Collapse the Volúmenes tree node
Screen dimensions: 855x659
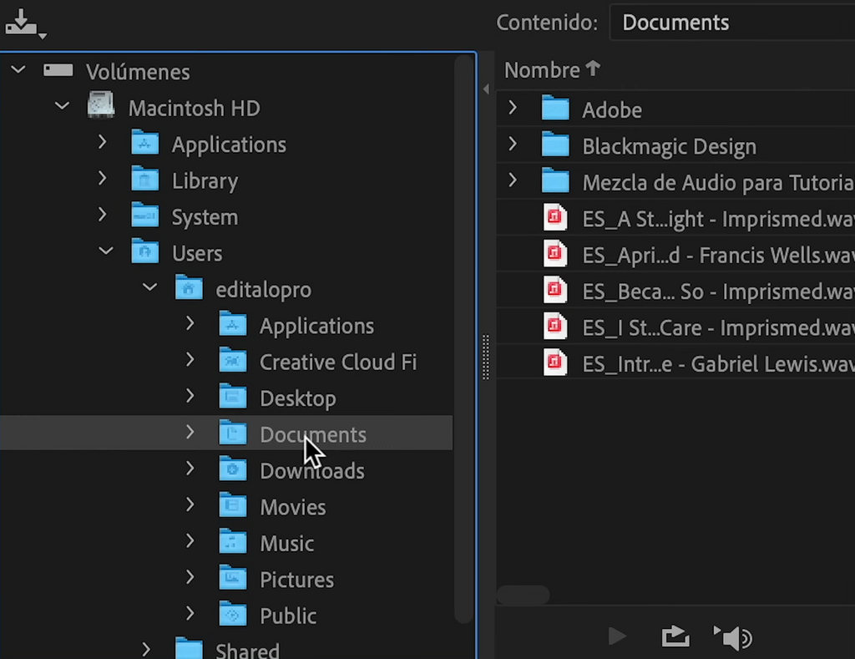click(18, 69)
